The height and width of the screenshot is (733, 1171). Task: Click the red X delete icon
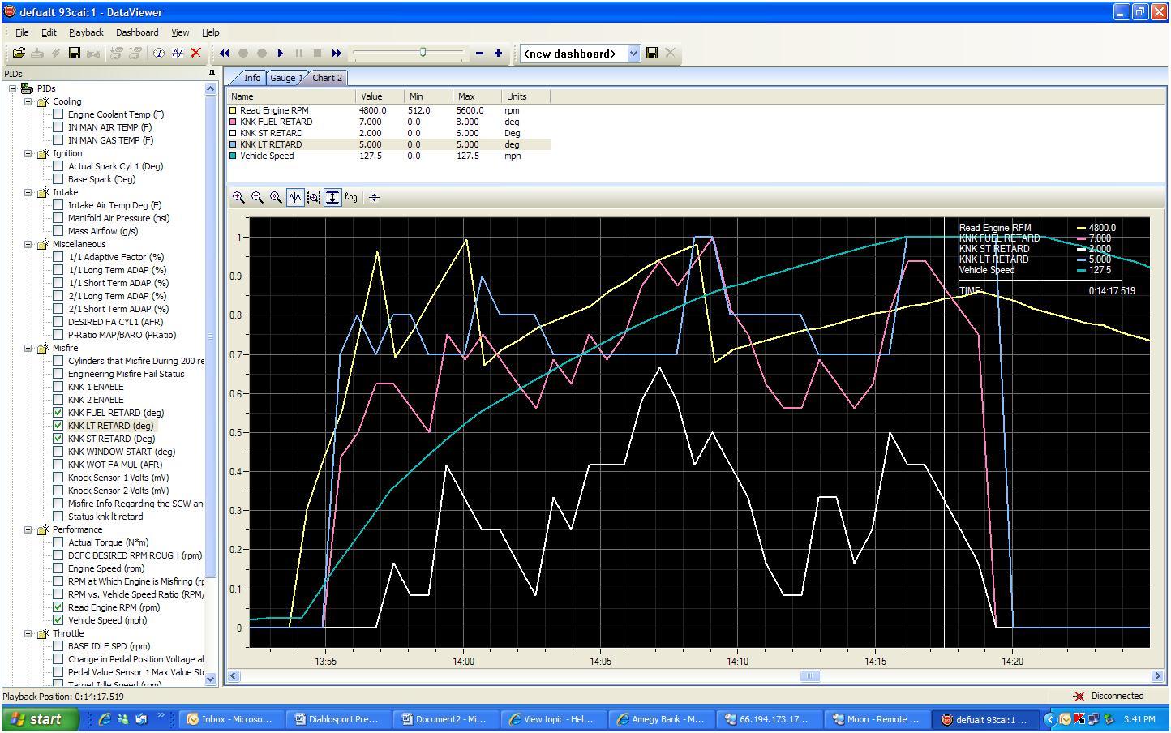(x=195, y=54)
